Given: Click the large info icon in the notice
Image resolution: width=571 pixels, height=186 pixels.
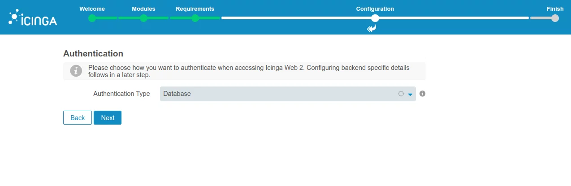Looking at the screenshot, I should 76,71.
